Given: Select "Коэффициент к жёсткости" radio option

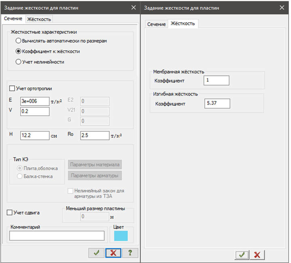Looking at the screenshot, I should click(18, 51).
